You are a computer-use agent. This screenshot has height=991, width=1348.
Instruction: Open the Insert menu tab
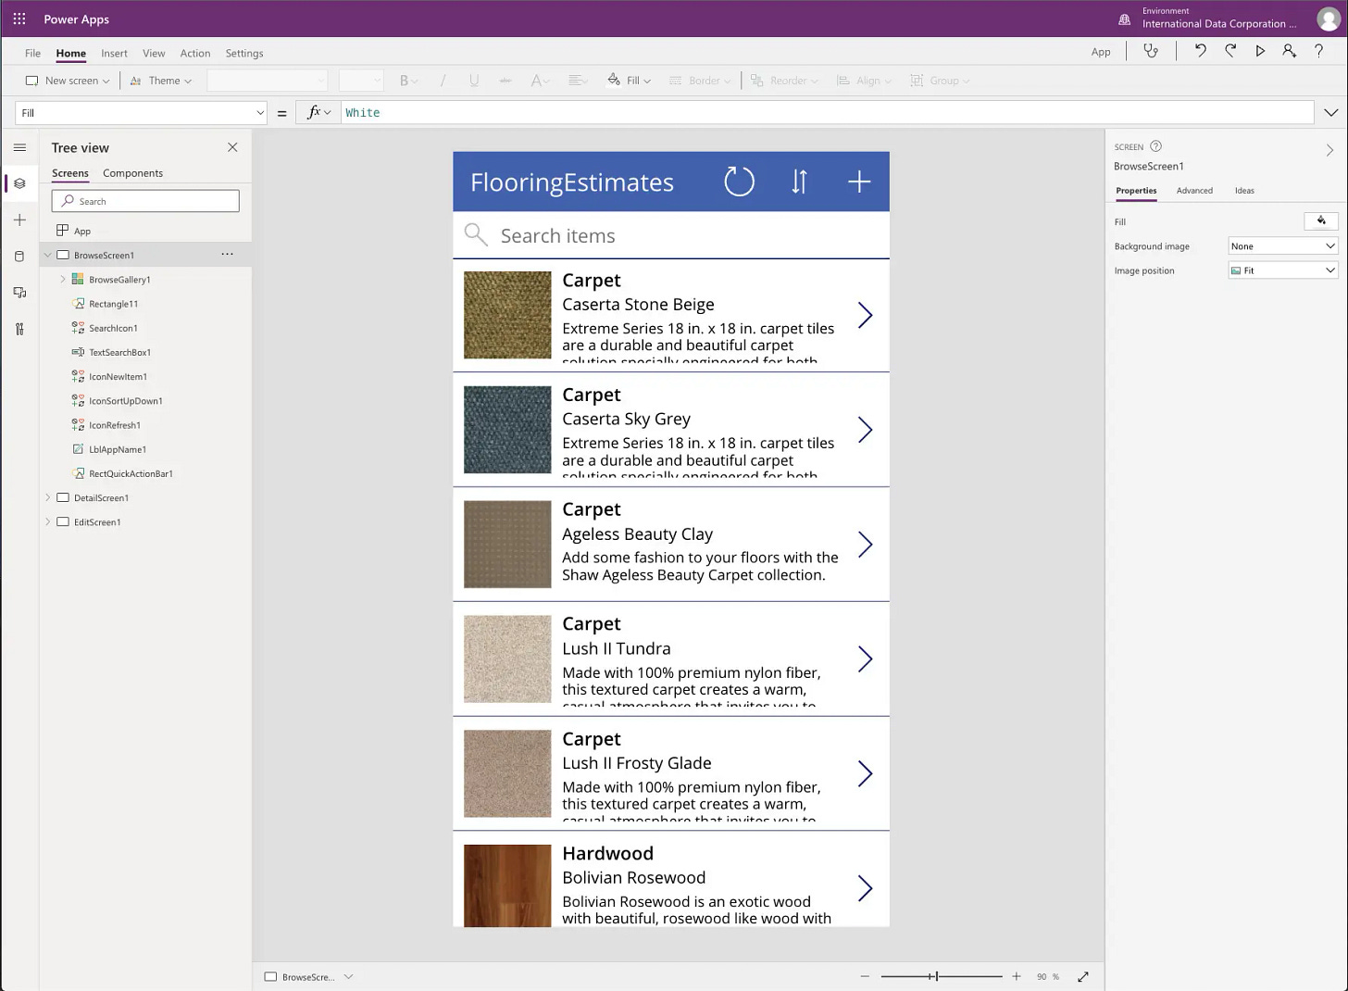pyautogui.click(x=114, y=53)
